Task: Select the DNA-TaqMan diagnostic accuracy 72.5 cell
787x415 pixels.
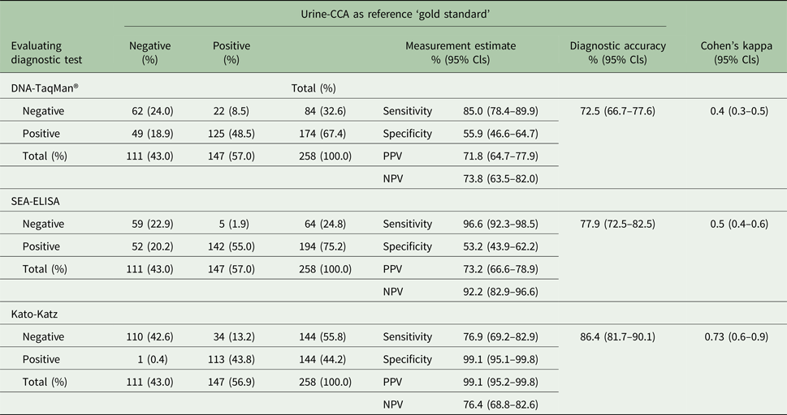Action: [617, 111]
